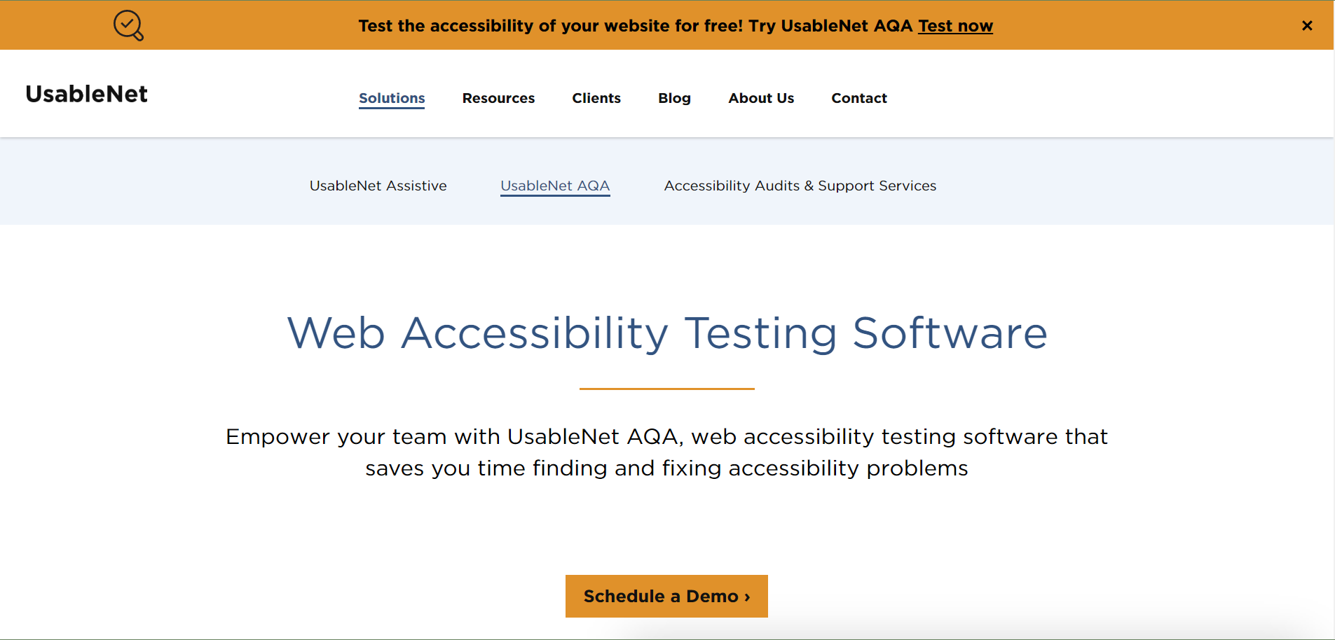Open the Solutions menu
This screenshot has height=640, width=1335.
pyautogui.click(x=391, y=98)
